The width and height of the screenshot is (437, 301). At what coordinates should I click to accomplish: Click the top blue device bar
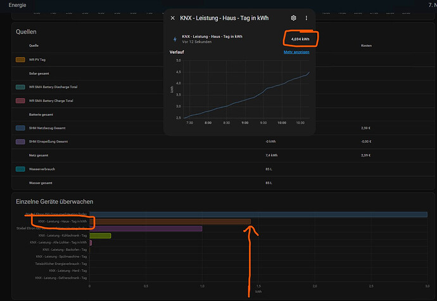tap(258, 214)
